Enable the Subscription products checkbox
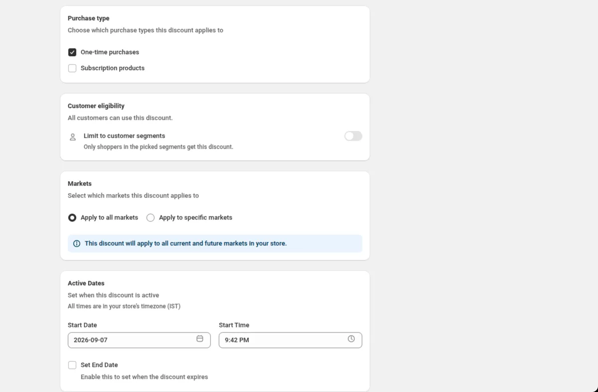This screenshot has height=392, width=598. 72,68
